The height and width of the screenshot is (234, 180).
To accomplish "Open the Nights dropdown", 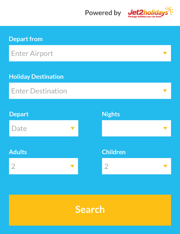I will [x=136, y=129].
